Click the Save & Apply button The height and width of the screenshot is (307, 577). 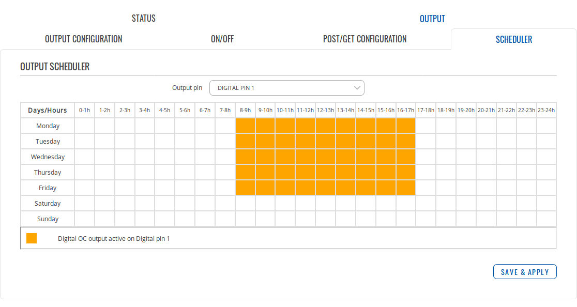(525, 272)
